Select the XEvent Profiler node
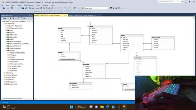196x110 pixels. click(x=12, y=84)
